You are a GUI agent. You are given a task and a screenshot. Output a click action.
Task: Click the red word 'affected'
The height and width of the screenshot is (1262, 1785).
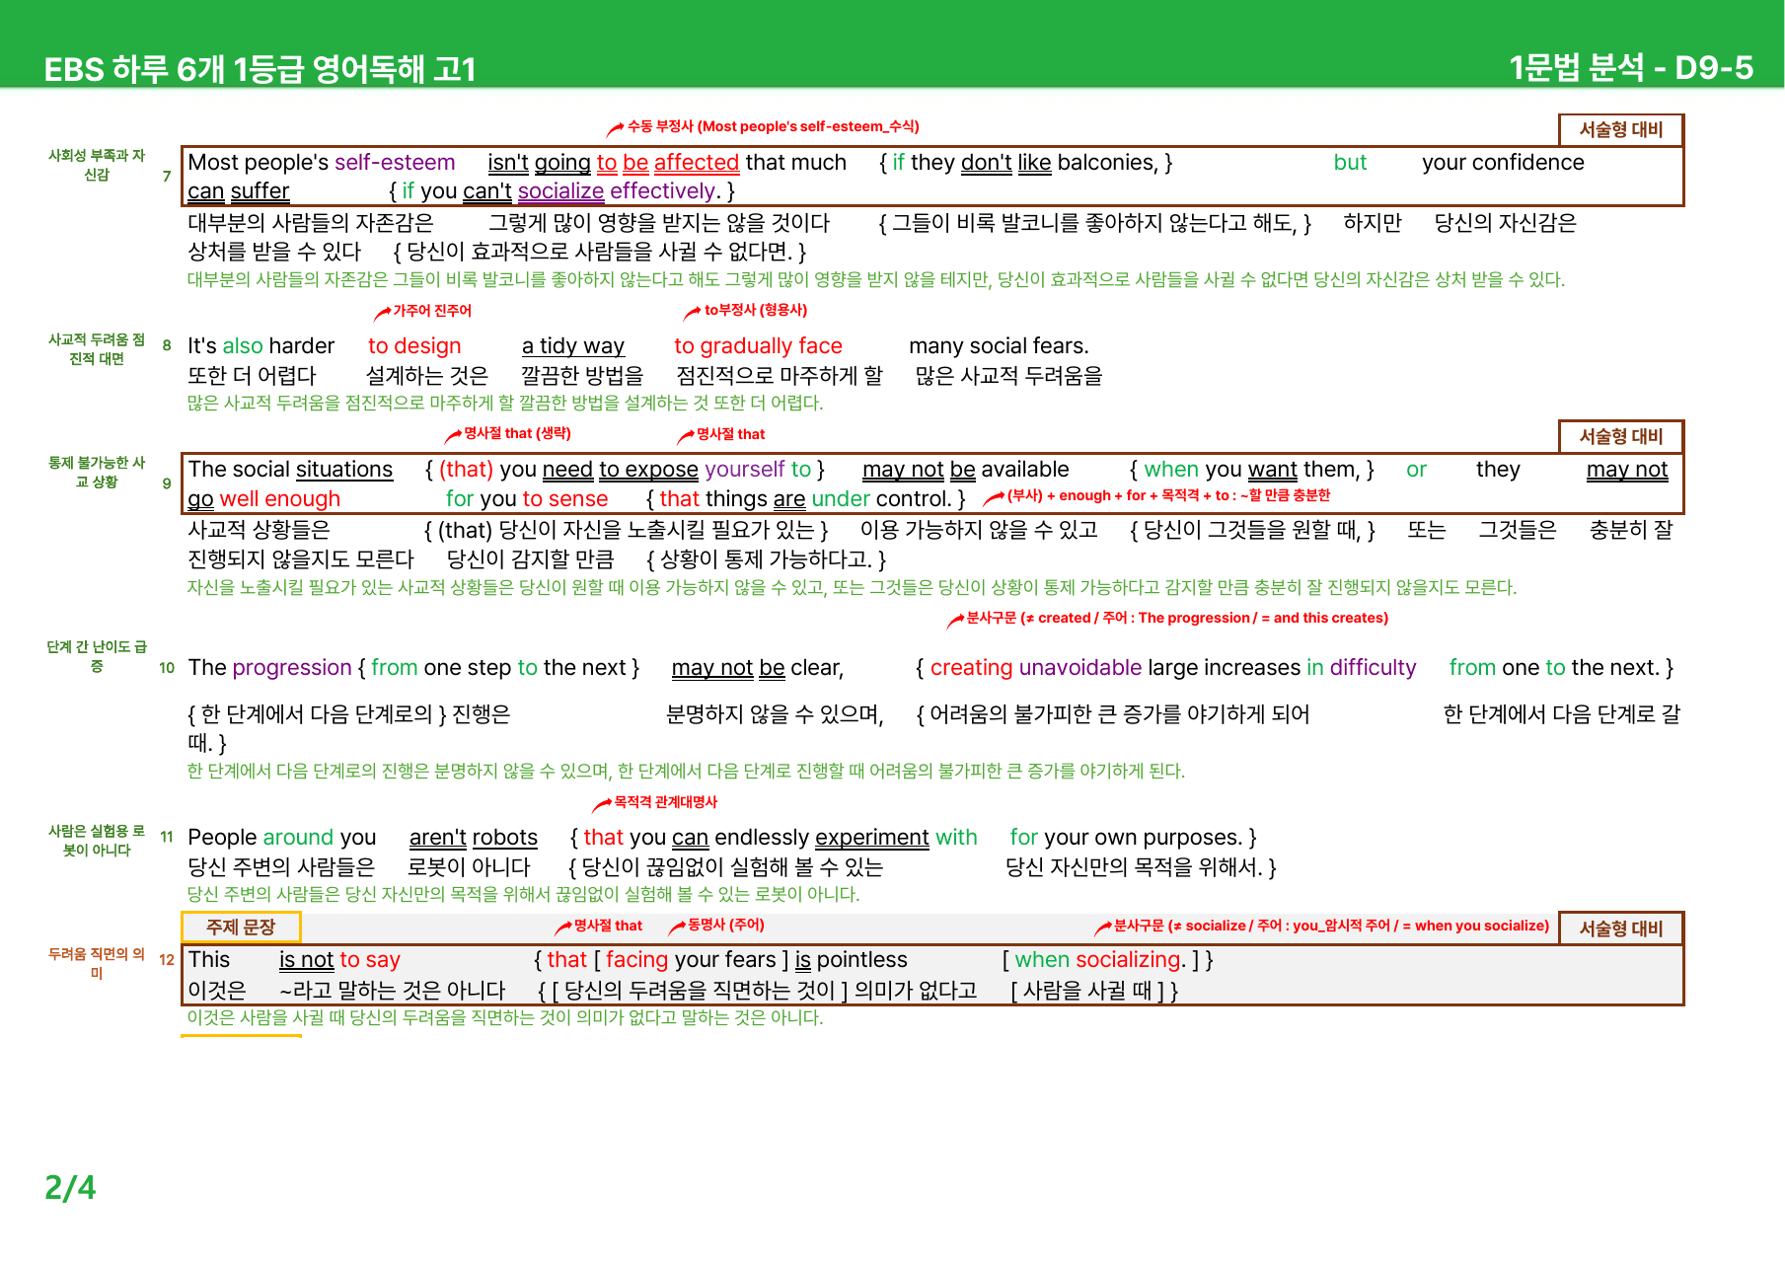(x=697, y=162)
